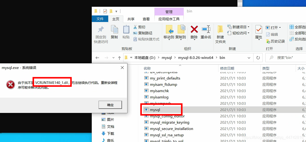Expand chevron after mysql-8.0.26-winx64 breadcrumb

(216, 58)
